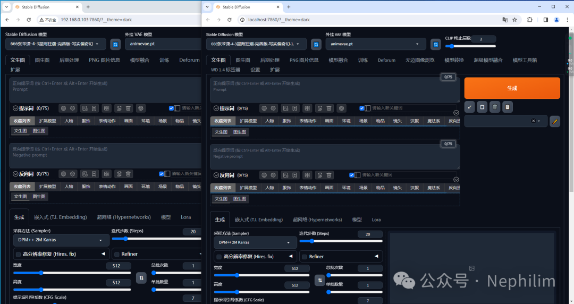Click the globe icon in left window prompt row
The width and height of the screenshot is (574, 304).
tap(63, 108)
